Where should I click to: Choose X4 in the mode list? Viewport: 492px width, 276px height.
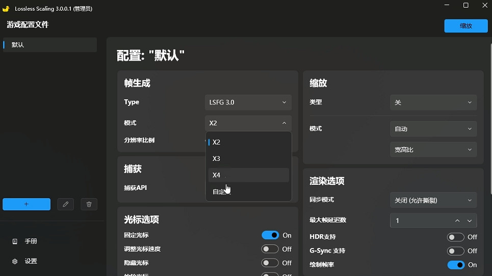pyautogui.click(x=248, y=175)
